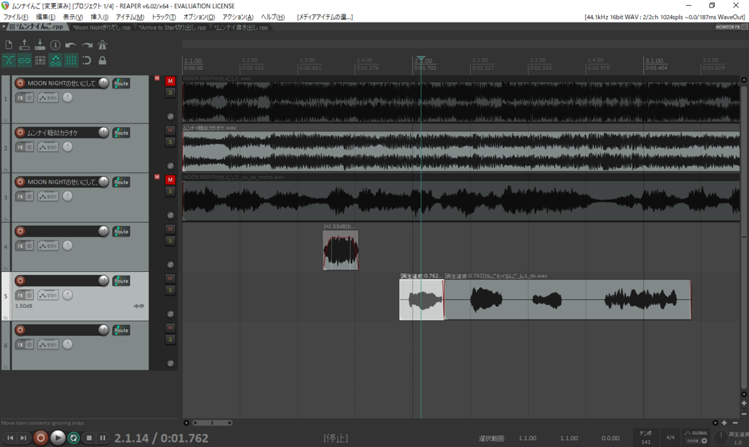Click volume knob of track 2
The width and height of the screenshot is (749, 447).
[x=104, y=132]
